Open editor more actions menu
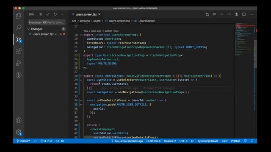271x152 pixels. [x=251, y=14]
